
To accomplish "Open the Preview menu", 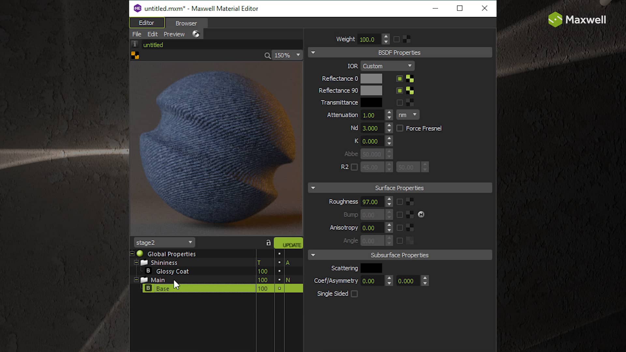I will [174, 34].
